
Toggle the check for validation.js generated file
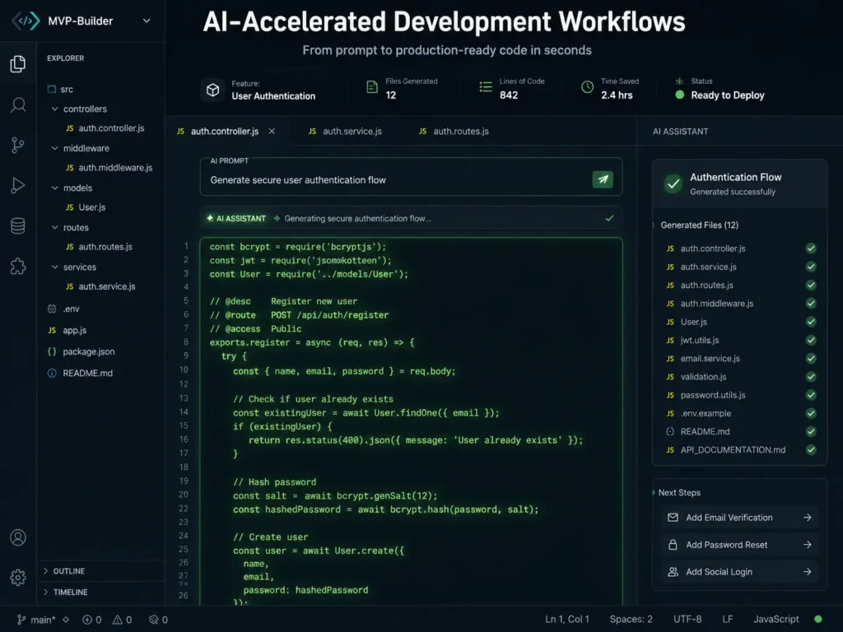[x=811, y=377]
